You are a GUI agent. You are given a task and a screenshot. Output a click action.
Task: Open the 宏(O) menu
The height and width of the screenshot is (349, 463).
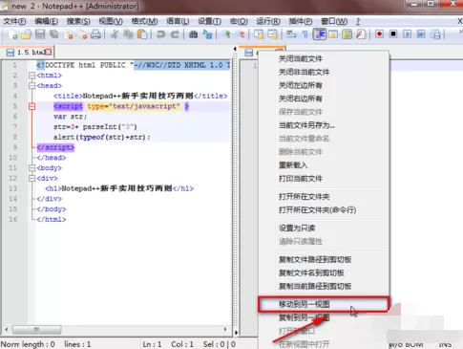tap(239, 21)
